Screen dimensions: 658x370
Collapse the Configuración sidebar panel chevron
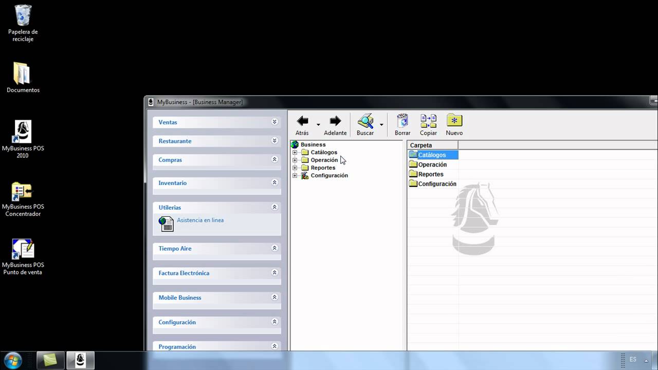coord(275,322)
